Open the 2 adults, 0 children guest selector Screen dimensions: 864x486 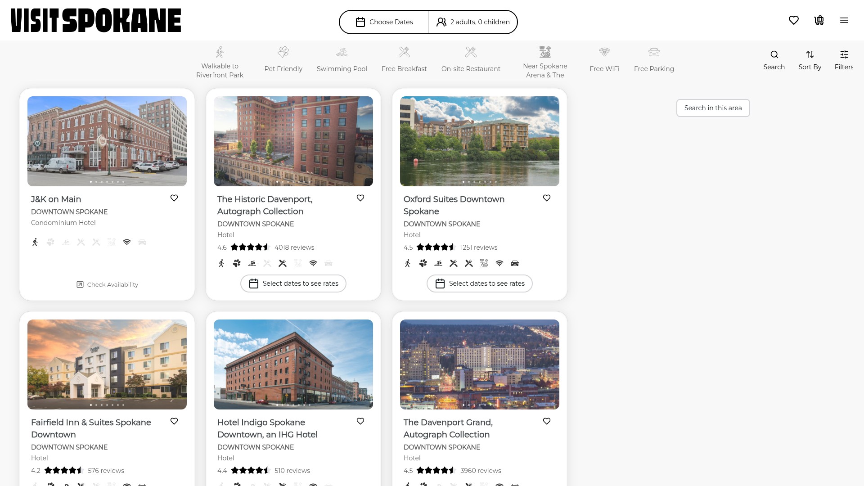[x=473, y=22]
